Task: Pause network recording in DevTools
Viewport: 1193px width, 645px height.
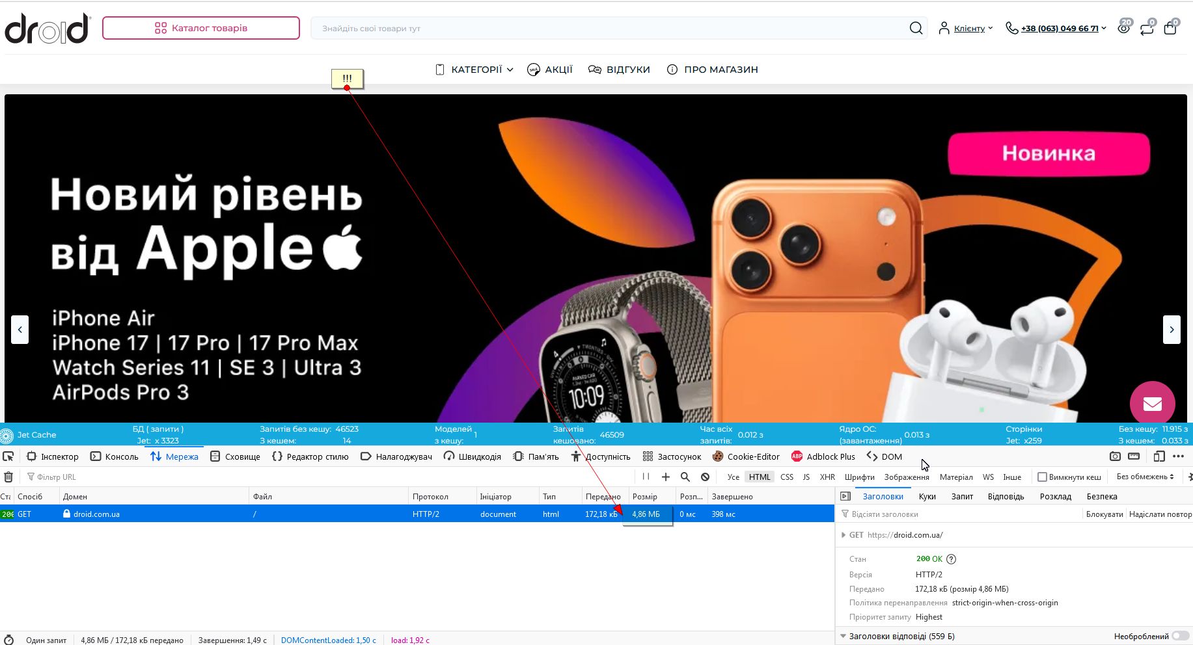Action: (x=646, y=477)
